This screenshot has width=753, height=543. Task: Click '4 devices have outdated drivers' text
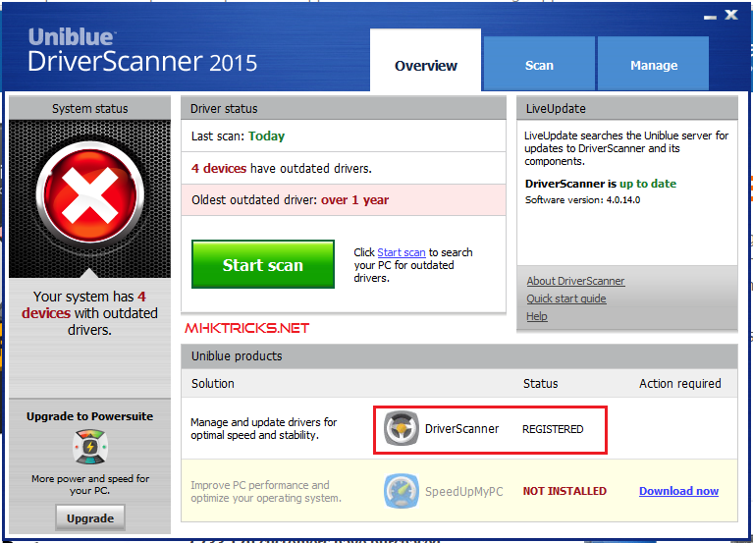[x=282, y=169]
